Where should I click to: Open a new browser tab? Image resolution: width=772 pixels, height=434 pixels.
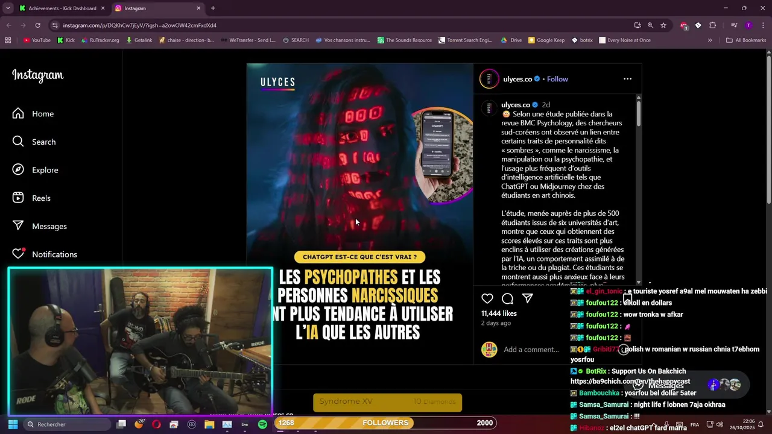click(213, 8)
